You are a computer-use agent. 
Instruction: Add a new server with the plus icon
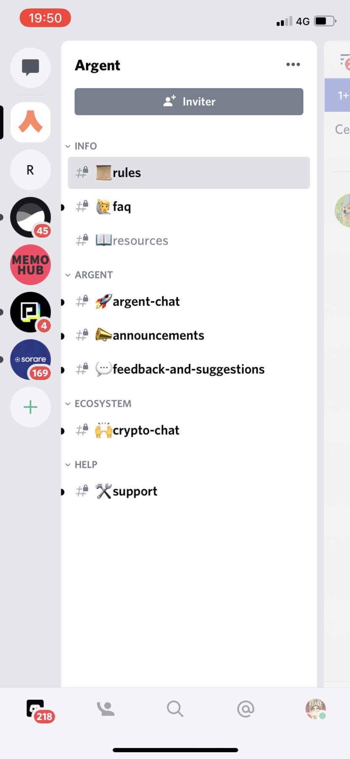(x=30, y=407)
